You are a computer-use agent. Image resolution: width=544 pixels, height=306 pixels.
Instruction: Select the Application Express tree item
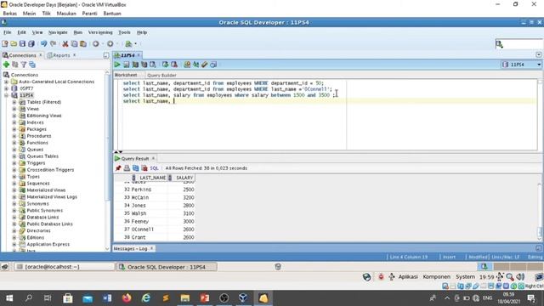(x=48, y=244)
